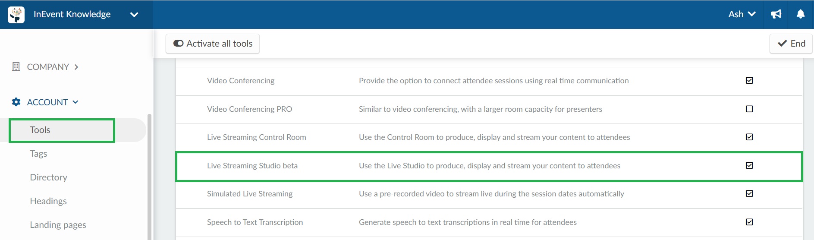Click the 'Use a pre-recorded video' description
The height and width of the screenshot is (240, 814).
pos(491,194)
